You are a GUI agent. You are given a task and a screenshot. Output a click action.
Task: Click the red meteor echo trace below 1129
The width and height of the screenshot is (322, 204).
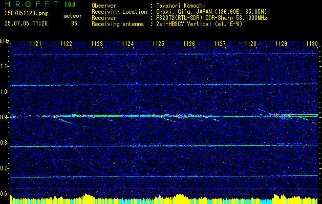coord(280,117)
